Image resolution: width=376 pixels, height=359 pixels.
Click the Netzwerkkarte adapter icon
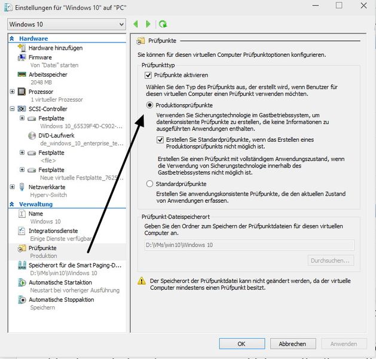(22, 187)
